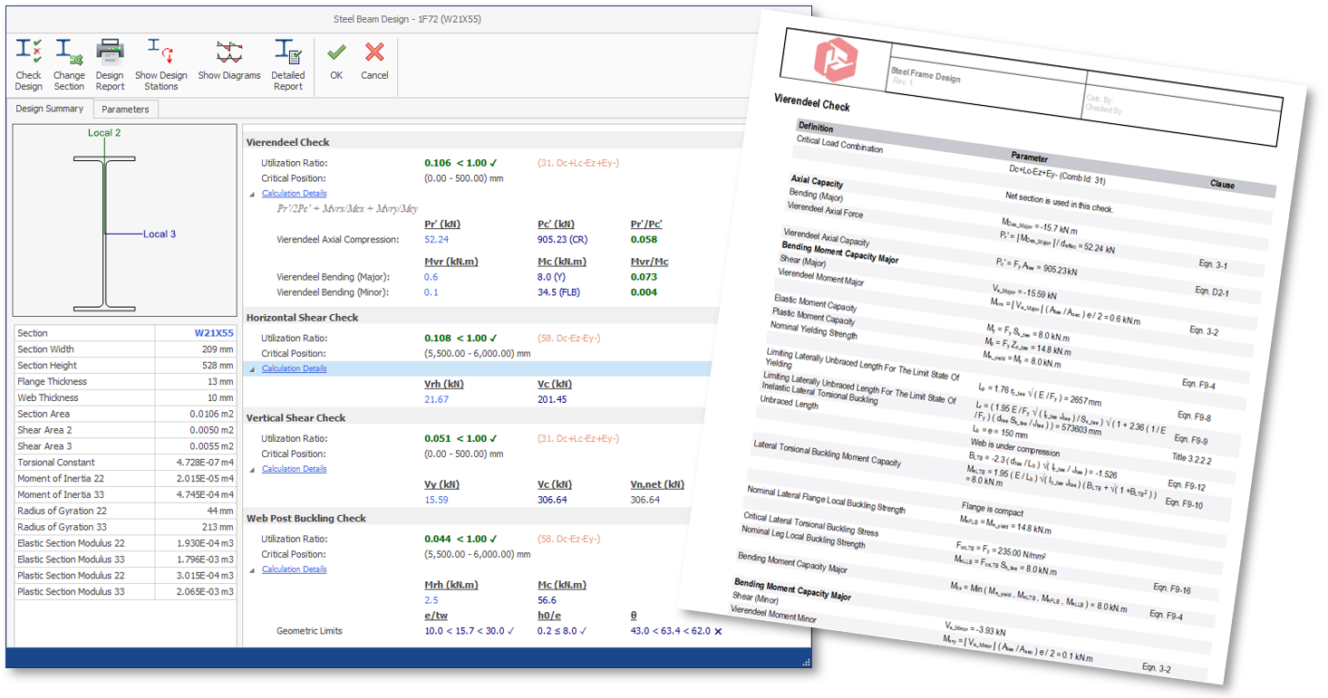Click the red logo on the report page
This screenshot has height=698, width=1328.
tap(834, 63)
